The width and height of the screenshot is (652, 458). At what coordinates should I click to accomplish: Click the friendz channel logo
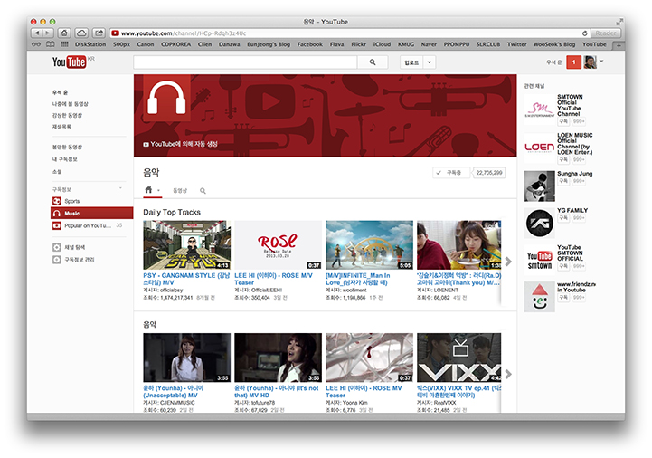[539, 297]
